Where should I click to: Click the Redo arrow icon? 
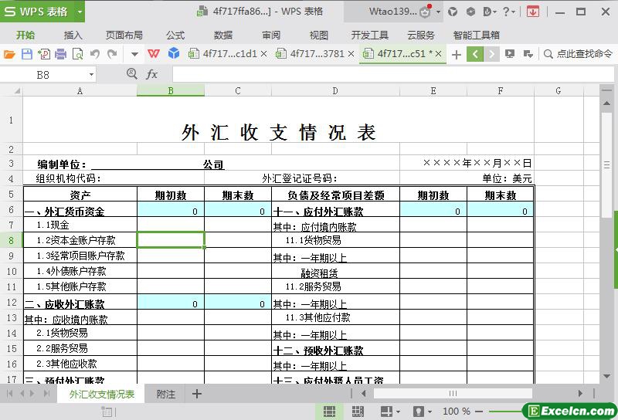coord(113,54)
